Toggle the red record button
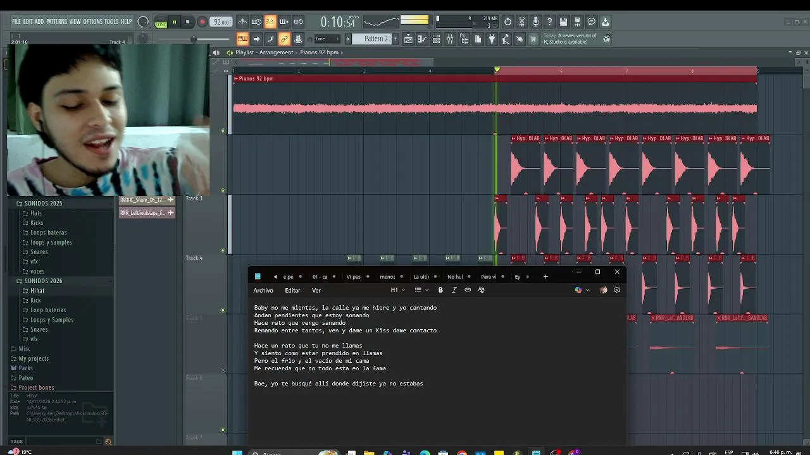This screenshot has height=455, width=810. (x=202, y=22)
